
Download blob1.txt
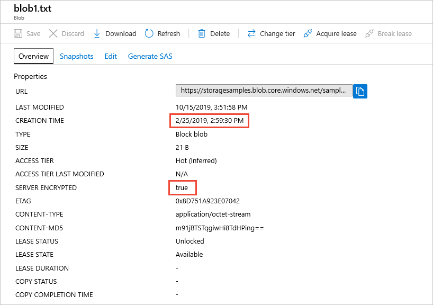coord(114,33)
